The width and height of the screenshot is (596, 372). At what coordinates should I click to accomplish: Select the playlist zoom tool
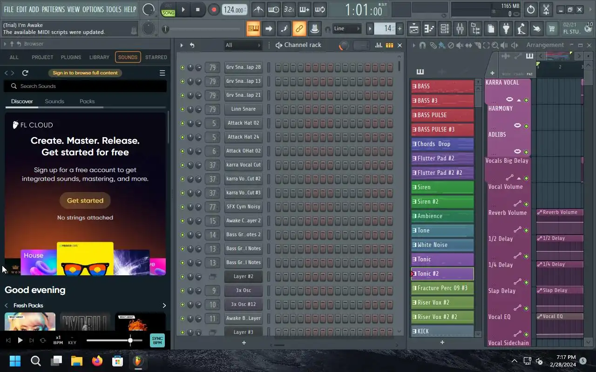pyautogui.click(x=495, y=46)
